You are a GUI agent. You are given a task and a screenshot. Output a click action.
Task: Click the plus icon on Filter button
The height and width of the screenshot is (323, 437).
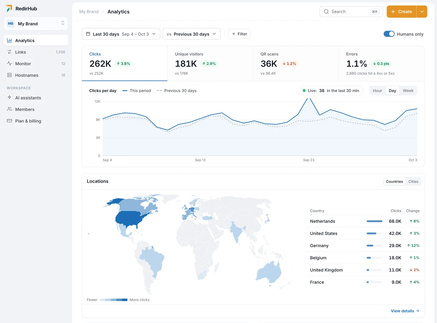(234, 34)
